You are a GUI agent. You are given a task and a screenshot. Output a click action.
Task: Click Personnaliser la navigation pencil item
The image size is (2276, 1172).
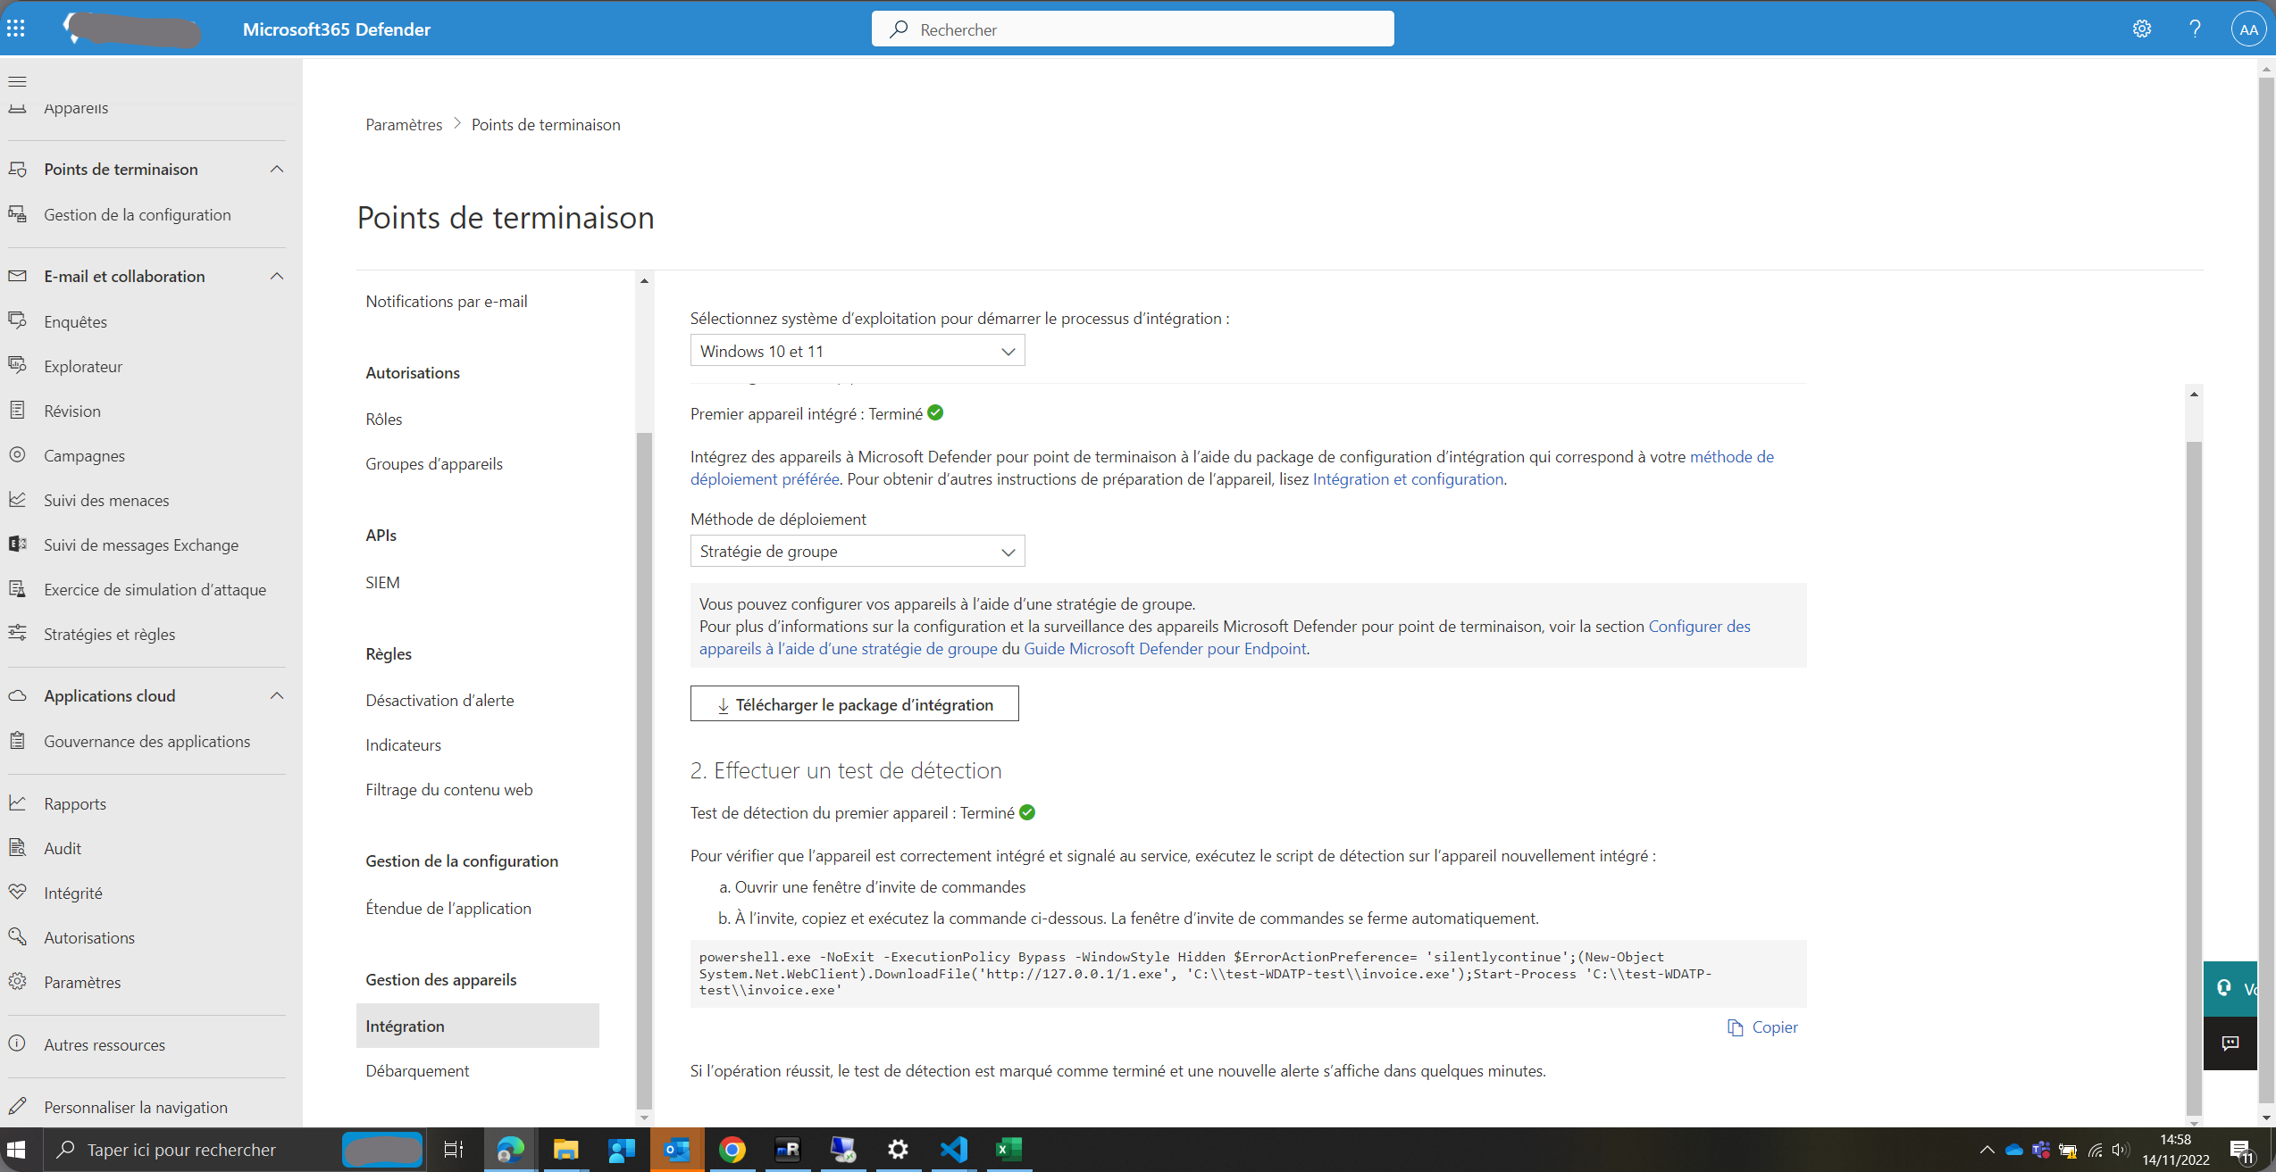tap(136, 1107)
